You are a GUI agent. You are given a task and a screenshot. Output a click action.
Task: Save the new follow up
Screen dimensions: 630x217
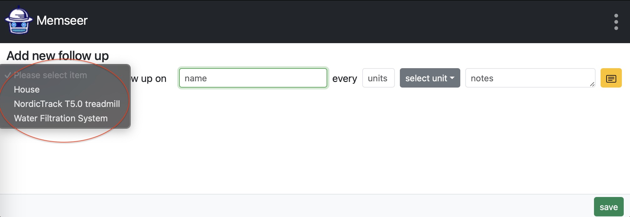click(x=608, y=207)
